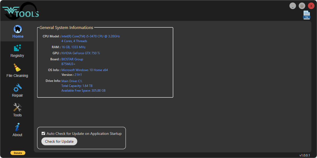Click the WTools logo
The image size is (317, 158).
pos(21,11)
